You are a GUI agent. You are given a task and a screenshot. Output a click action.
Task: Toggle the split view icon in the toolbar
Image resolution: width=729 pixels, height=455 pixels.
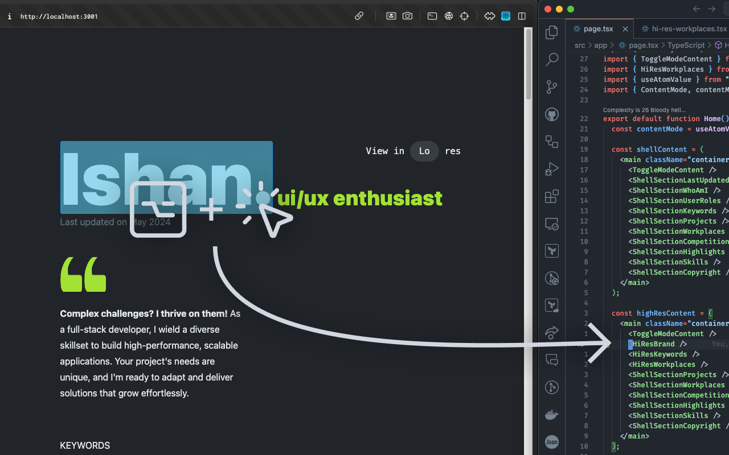(x=522, y=16)
